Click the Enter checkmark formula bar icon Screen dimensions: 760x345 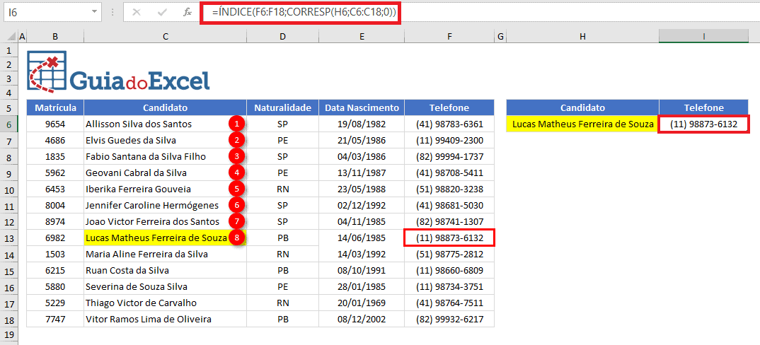[162, 13]
